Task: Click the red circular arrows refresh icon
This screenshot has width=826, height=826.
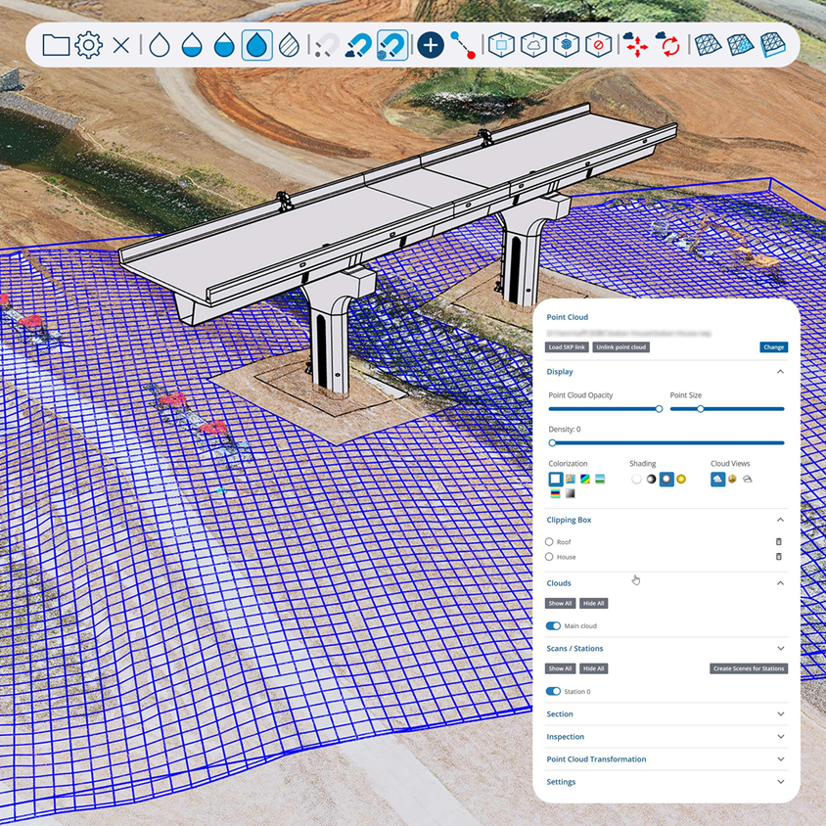Action: pos(669,45)
